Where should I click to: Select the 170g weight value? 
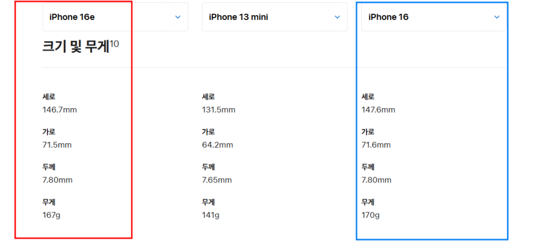(370, 215)
